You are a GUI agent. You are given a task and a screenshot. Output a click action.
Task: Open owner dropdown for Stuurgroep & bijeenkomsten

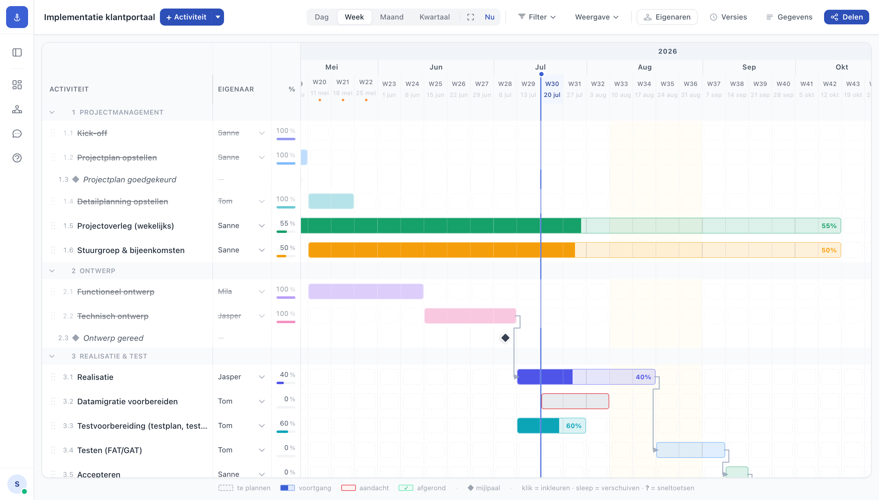[262, 250]
